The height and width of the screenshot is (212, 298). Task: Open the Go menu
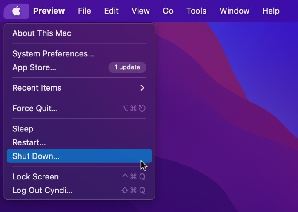tap(168, 11)
